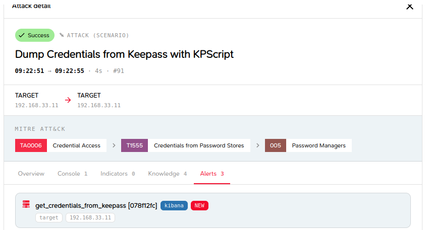Click the TA0006 tactic tag

pyautogui.click(x=31, y=145)
